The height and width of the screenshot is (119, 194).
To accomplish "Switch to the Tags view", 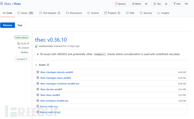I will tap(20, 25).
